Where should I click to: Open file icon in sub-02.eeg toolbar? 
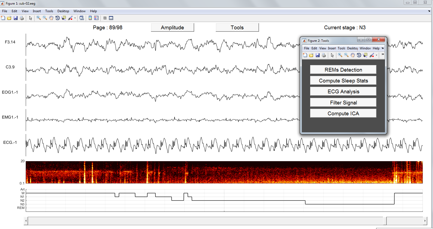[9, 18]
